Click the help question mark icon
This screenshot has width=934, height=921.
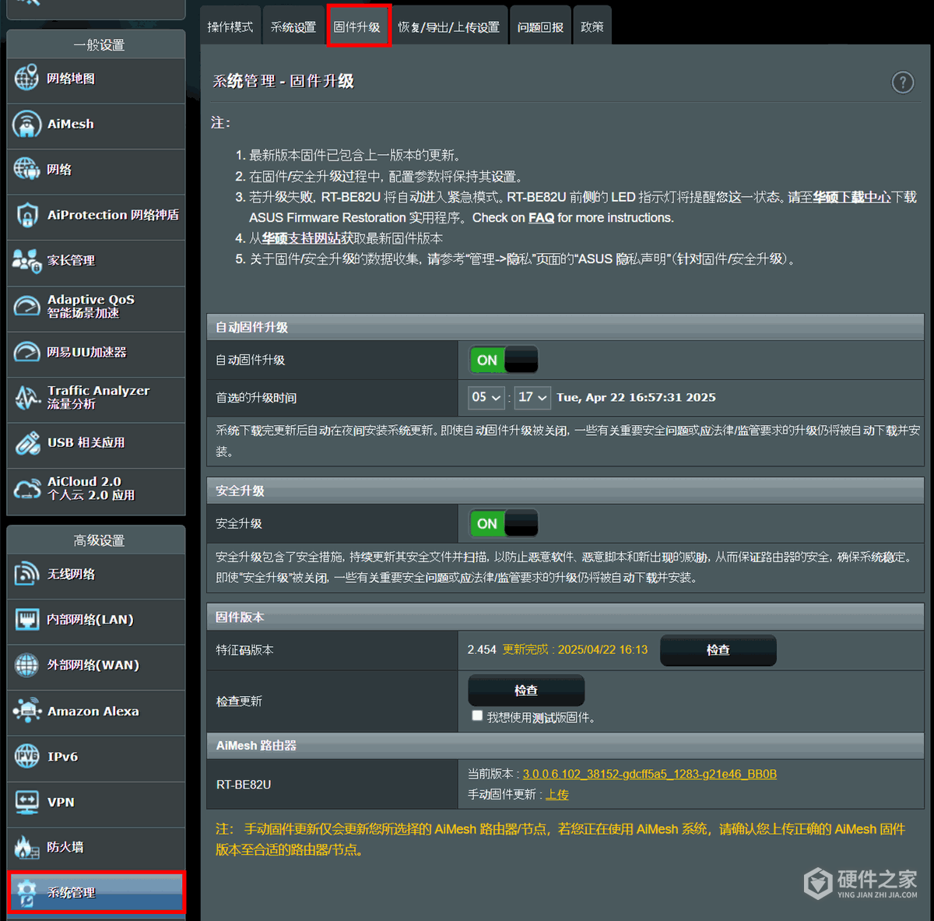coord(902,82)
